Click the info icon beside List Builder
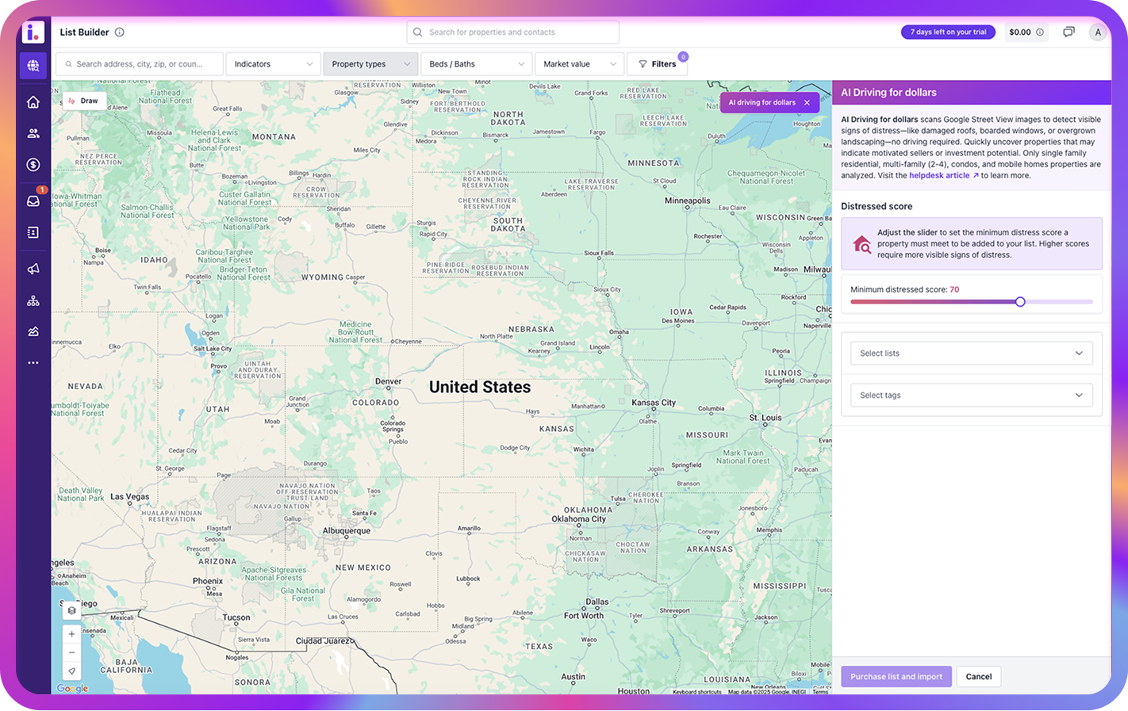This screenshot has height=711, width=1128. (120, 32)
